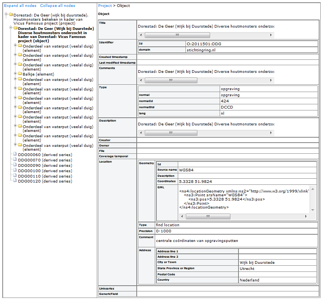
Task: Click the GML box horizontal scrollbar thumb
Action: click(x=208, y=216)
